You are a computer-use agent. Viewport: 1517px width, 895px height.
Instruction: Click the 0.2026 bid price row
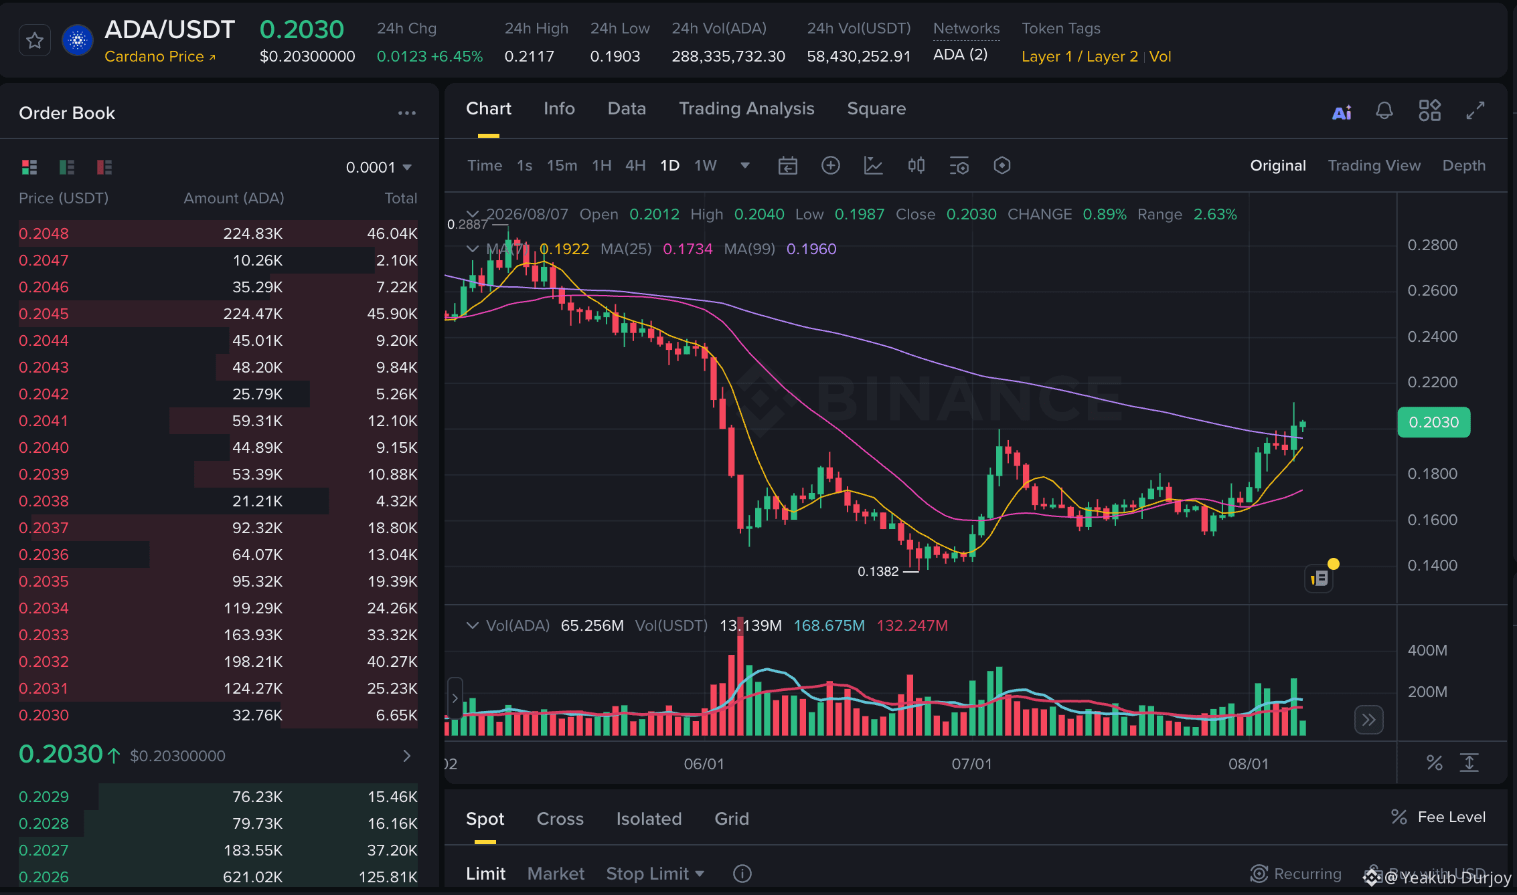(218, 877)
